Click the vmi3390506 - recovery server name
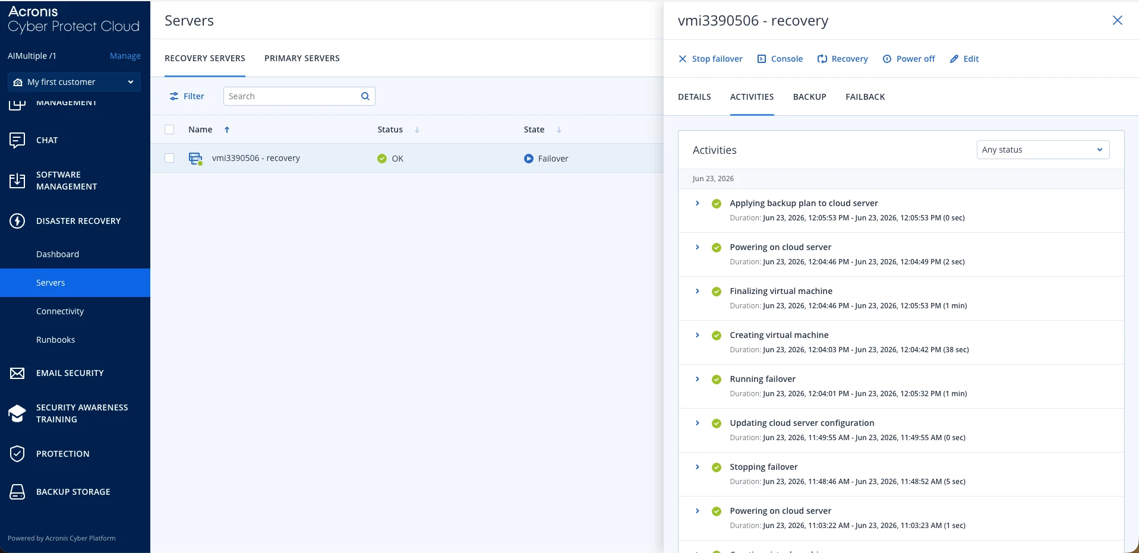 (x=256, y=158)
